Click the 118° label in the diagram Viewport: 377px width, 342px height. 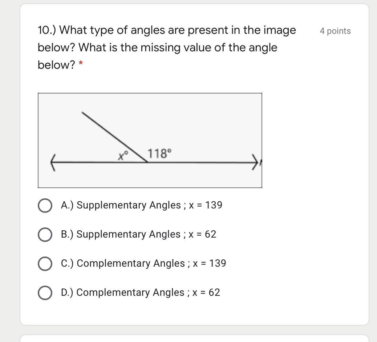click(159, 154)
